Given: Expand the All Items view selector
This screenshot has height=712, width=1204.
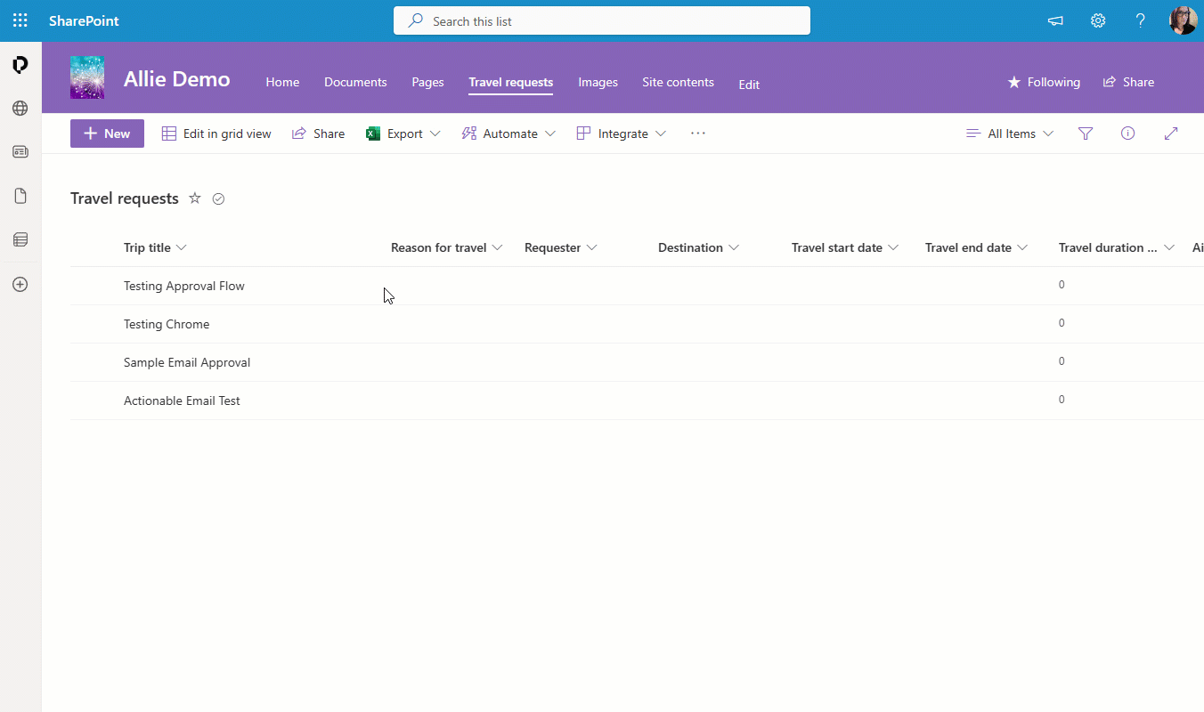Looking at the screenshot, I should pos(1009,133).
